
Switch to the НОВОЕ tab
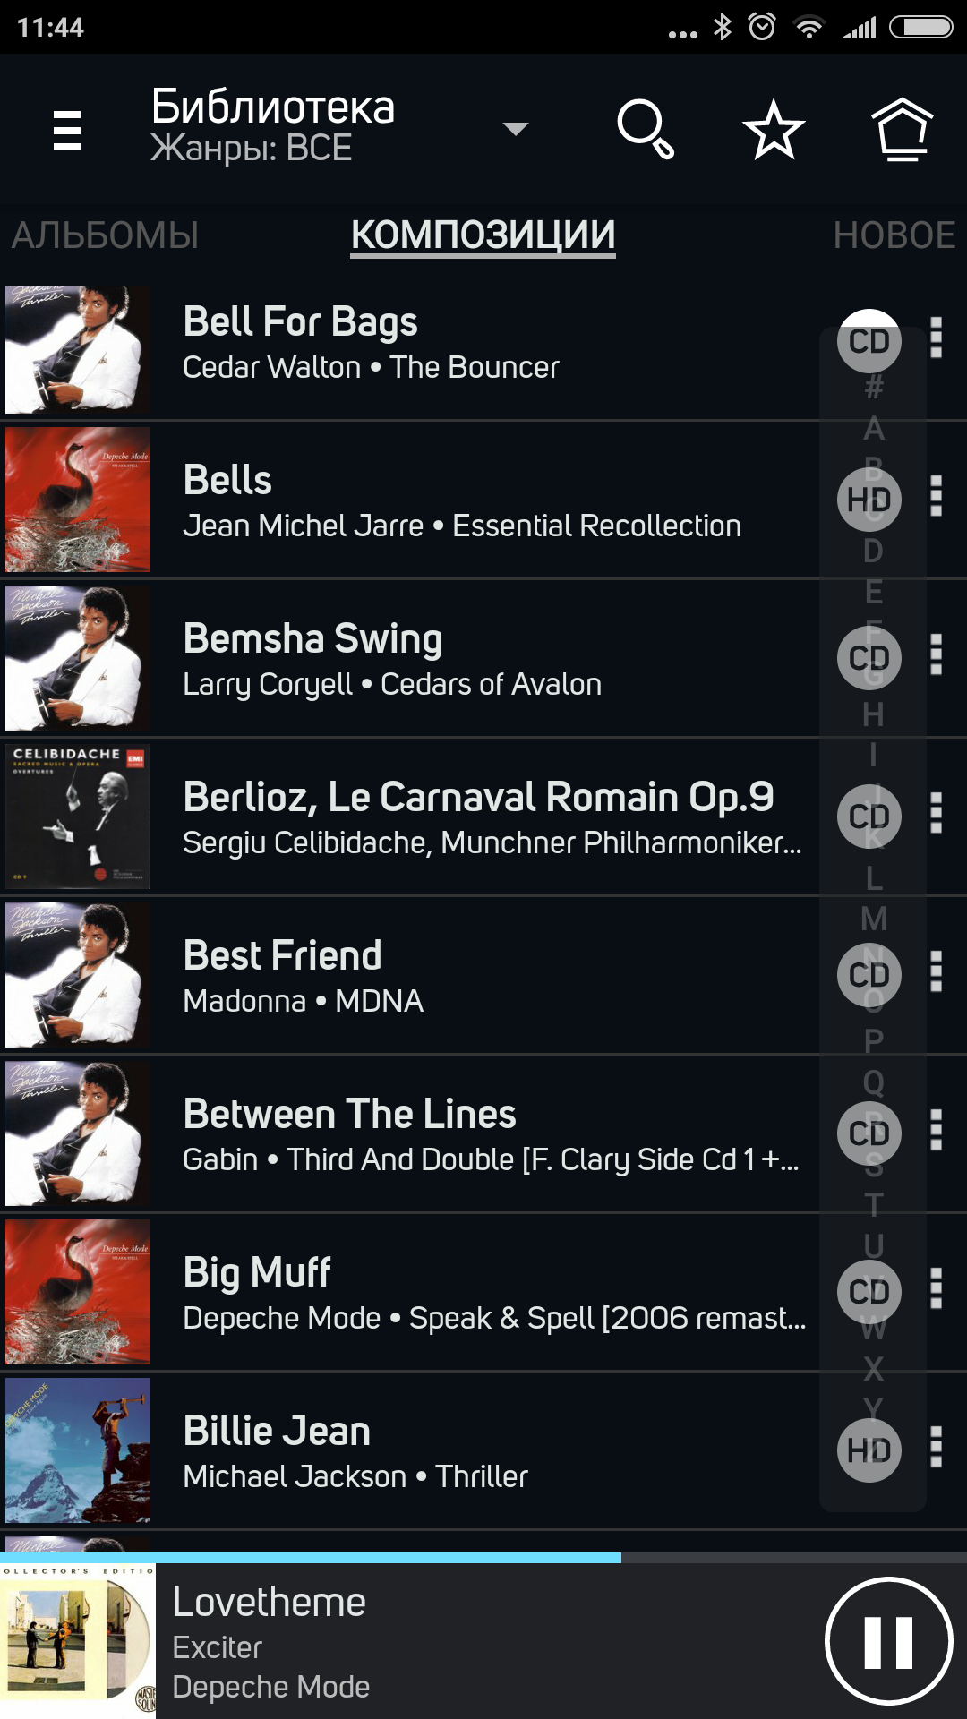(x=894, y=235)
